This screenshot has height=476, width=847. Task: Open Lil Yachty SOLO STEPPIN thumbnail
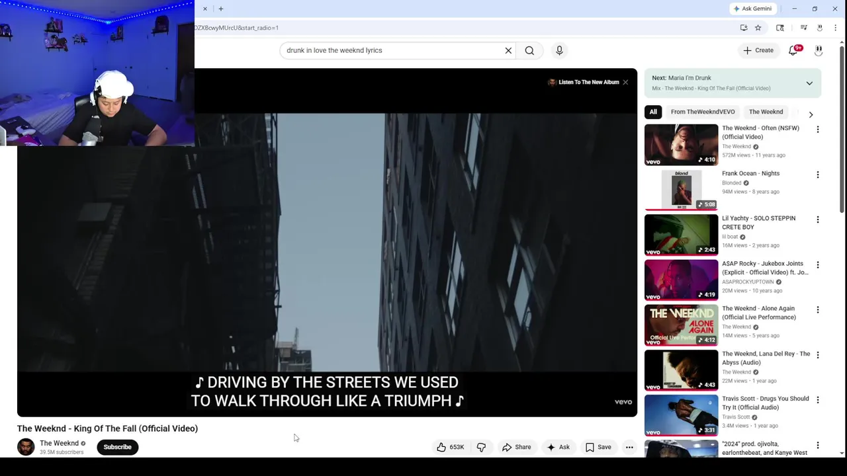(681, 235)
